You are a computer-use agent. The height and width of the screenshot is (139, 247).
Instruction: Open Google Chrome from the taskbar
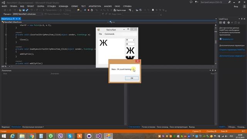tap(32, 136)
